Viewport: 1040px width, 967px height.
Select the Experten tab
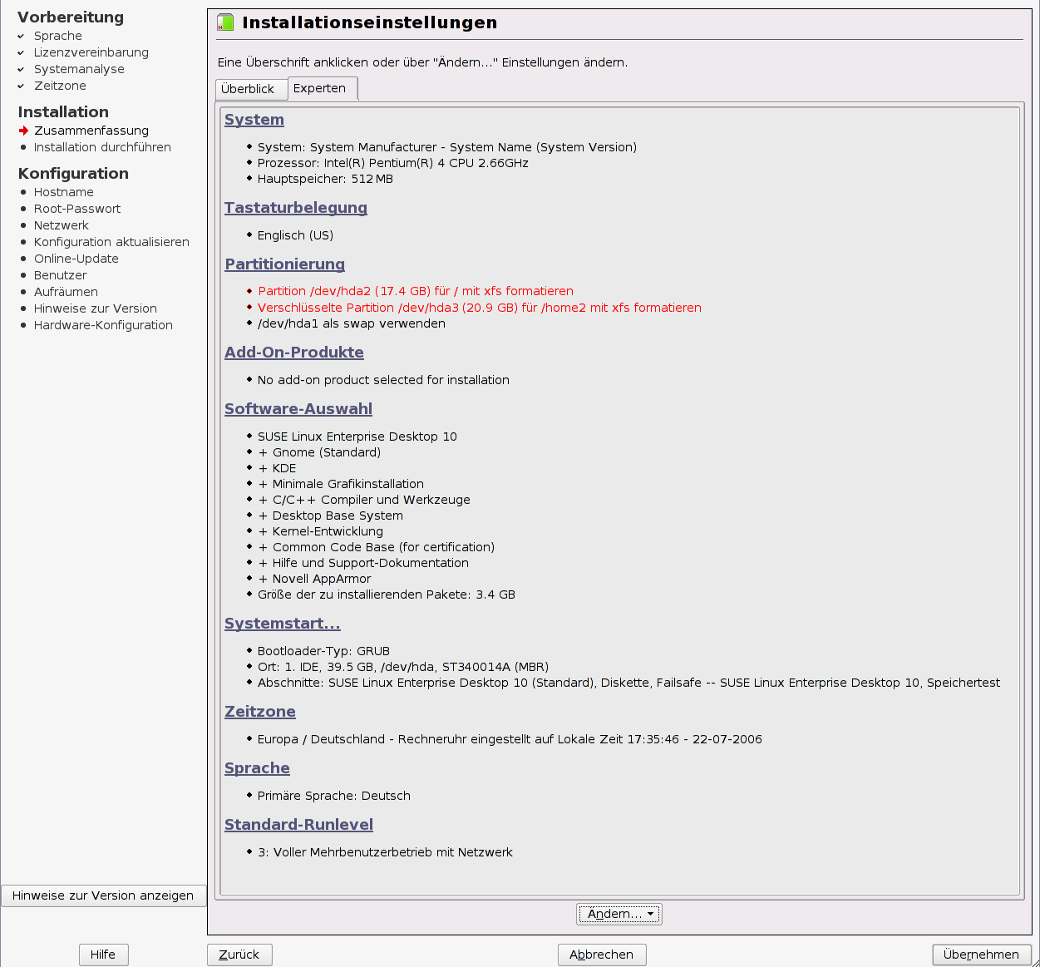(x=320, y=88)
